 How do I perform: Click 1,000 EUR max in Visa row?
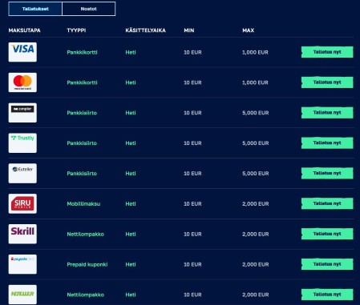(255, 52)
